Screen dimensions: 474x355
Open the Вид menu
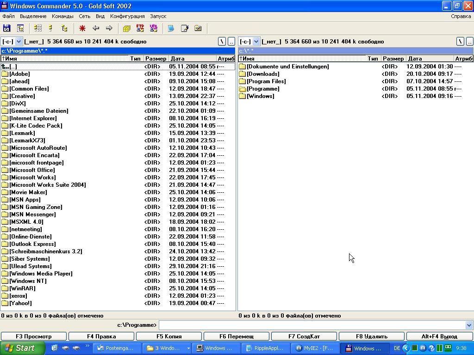click(100, 16)
